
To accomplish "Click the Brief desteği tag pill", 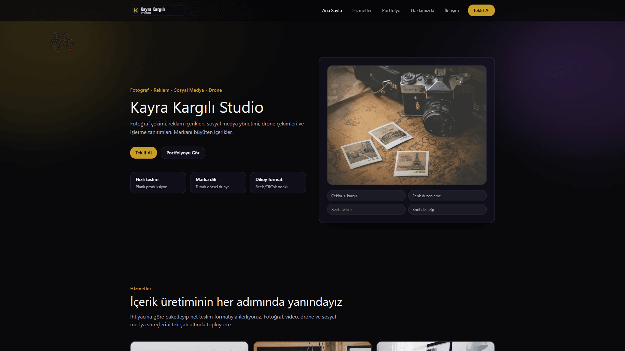I will tap(447, 209).
